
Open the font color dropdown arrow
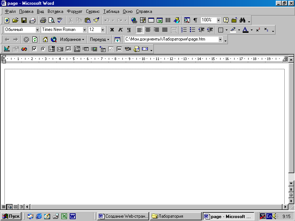(x=251, y=30)
